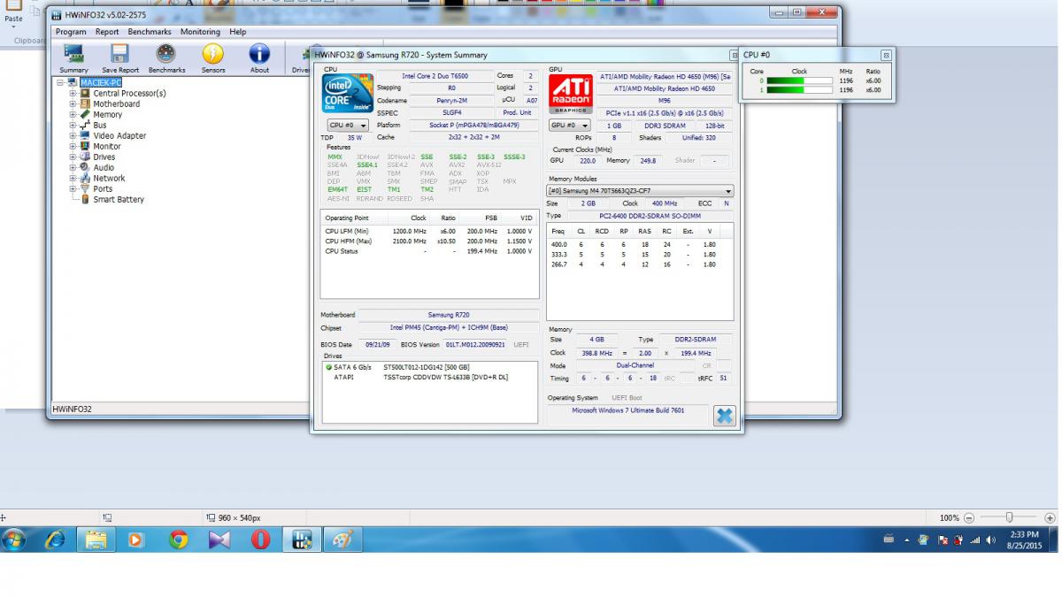Click the CPU #0 window corner button

[886, 55]
